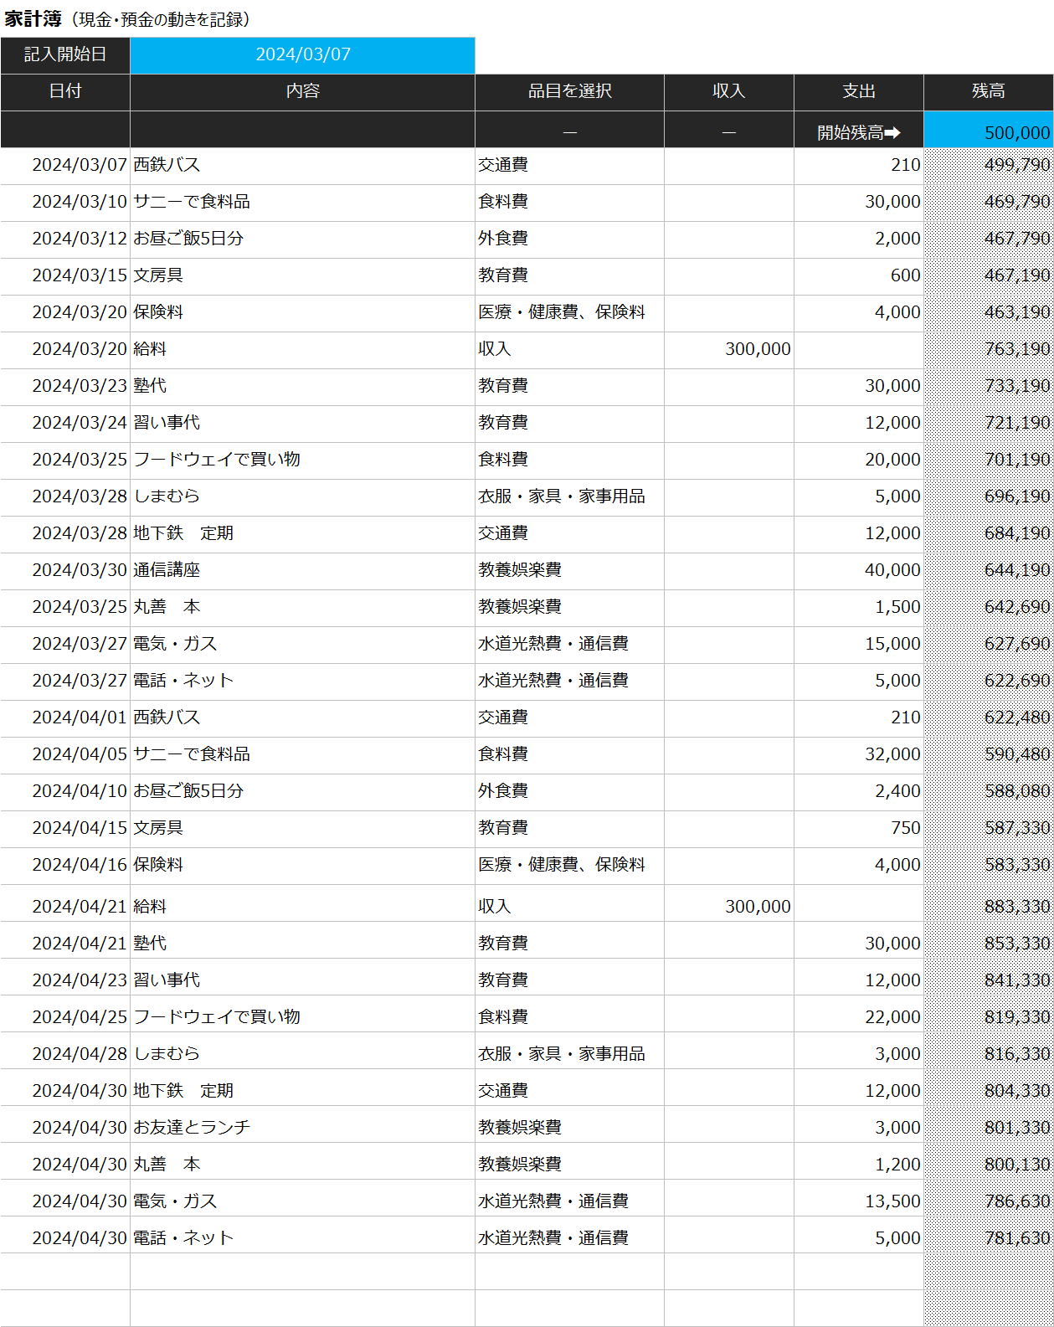Click the start date cell 2024/03/07

[302, 55]
